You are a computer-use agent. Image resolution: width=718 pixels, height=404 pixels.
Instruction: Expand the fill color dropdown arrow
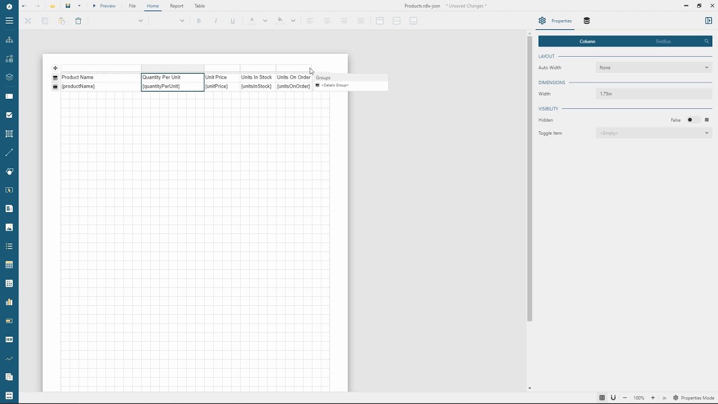pyautogui.click(x=293, y=21)
